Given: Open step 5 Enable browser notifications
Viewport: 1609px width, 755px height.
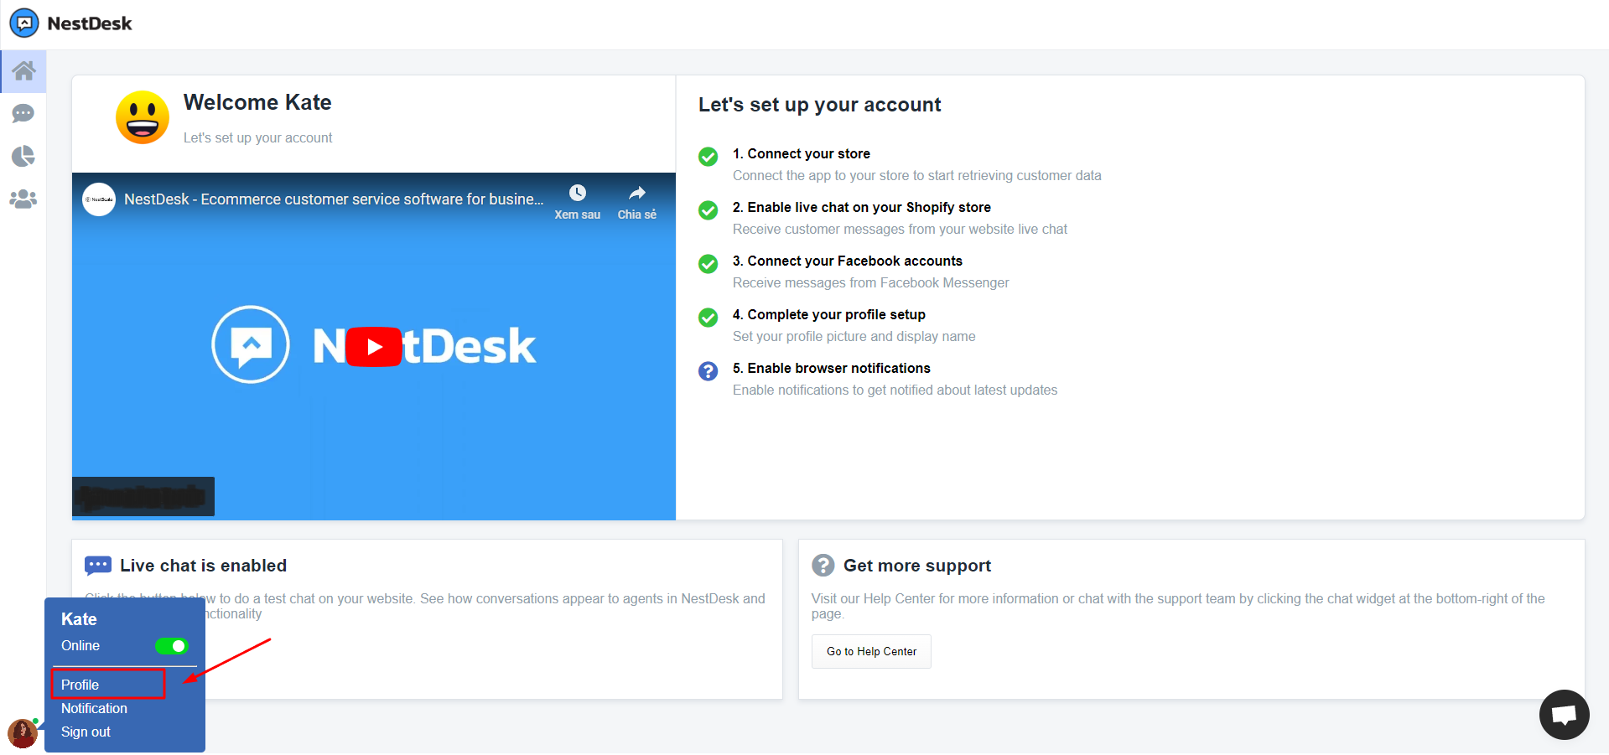Looking at the screenshot, I should pyautogui.click(x=832, y=368).
